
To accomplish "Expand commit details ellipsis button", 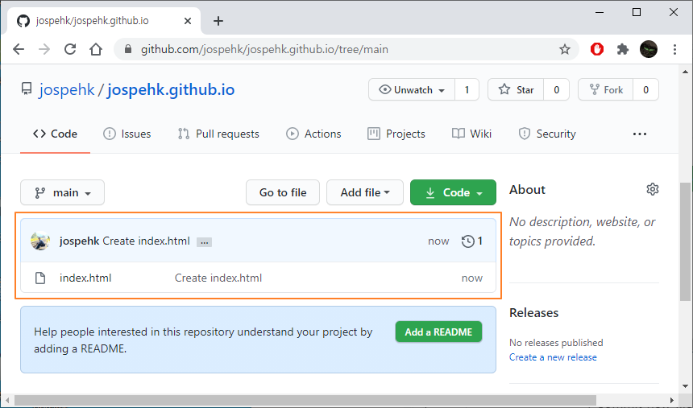I will pyautogui.click(x=204, y=242).
